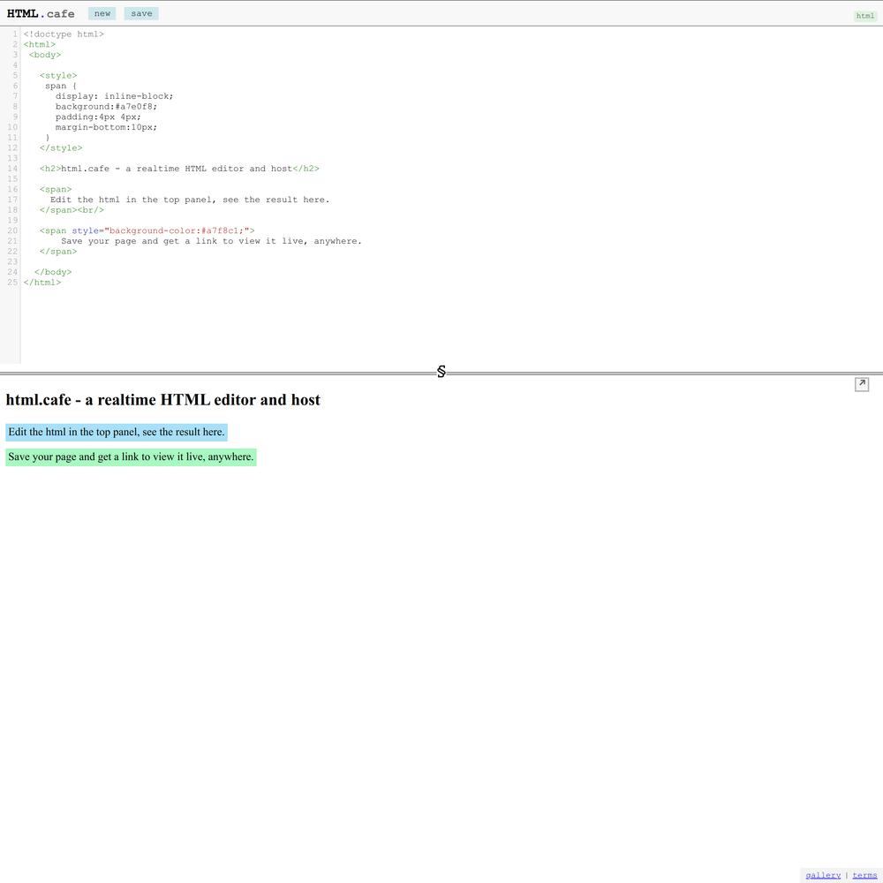
Task: Click the blue 'Edit the html' preview span
Action: pyautogui.click(x=117, y=433)
